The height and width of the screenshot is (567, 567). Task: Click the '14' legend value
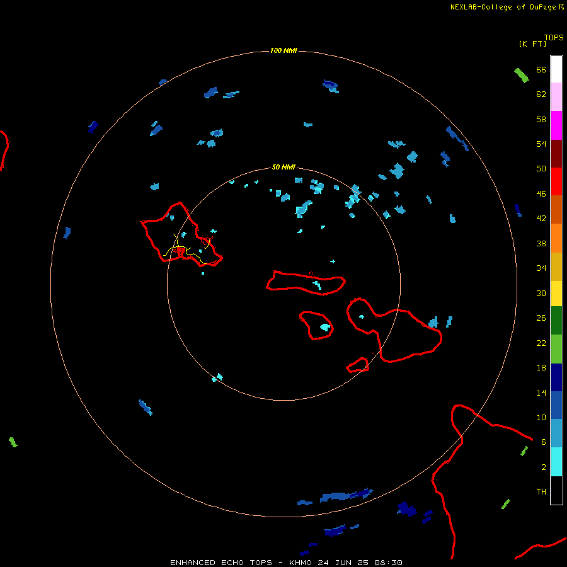(541, 392)
